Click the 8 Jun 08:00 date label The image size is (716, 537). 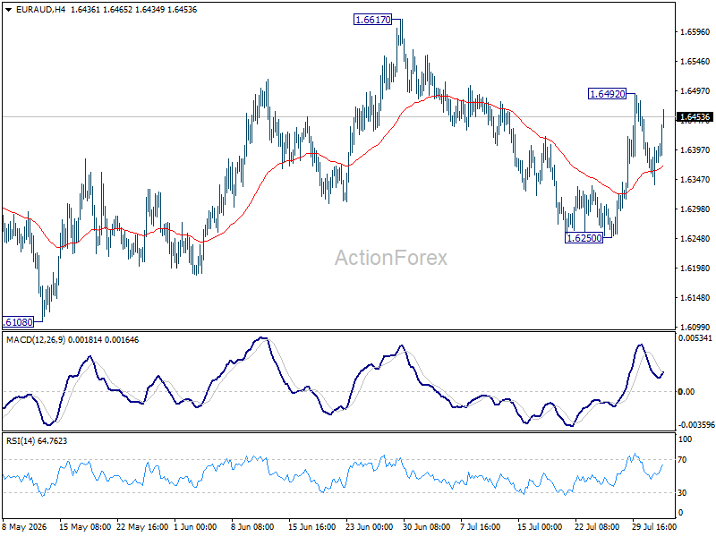pos(252,527)
